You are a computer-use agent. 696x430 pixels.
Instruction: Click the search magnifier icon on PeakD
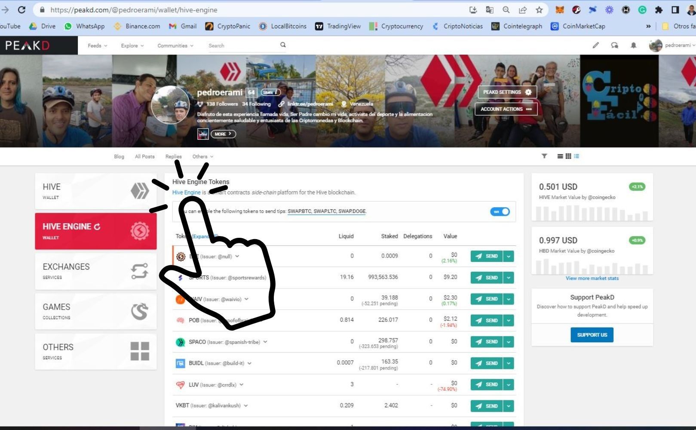click(x=283, y=45)
